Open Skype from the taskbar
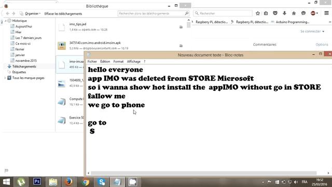This screenshot has width=332, height=187. pos(102,182)
